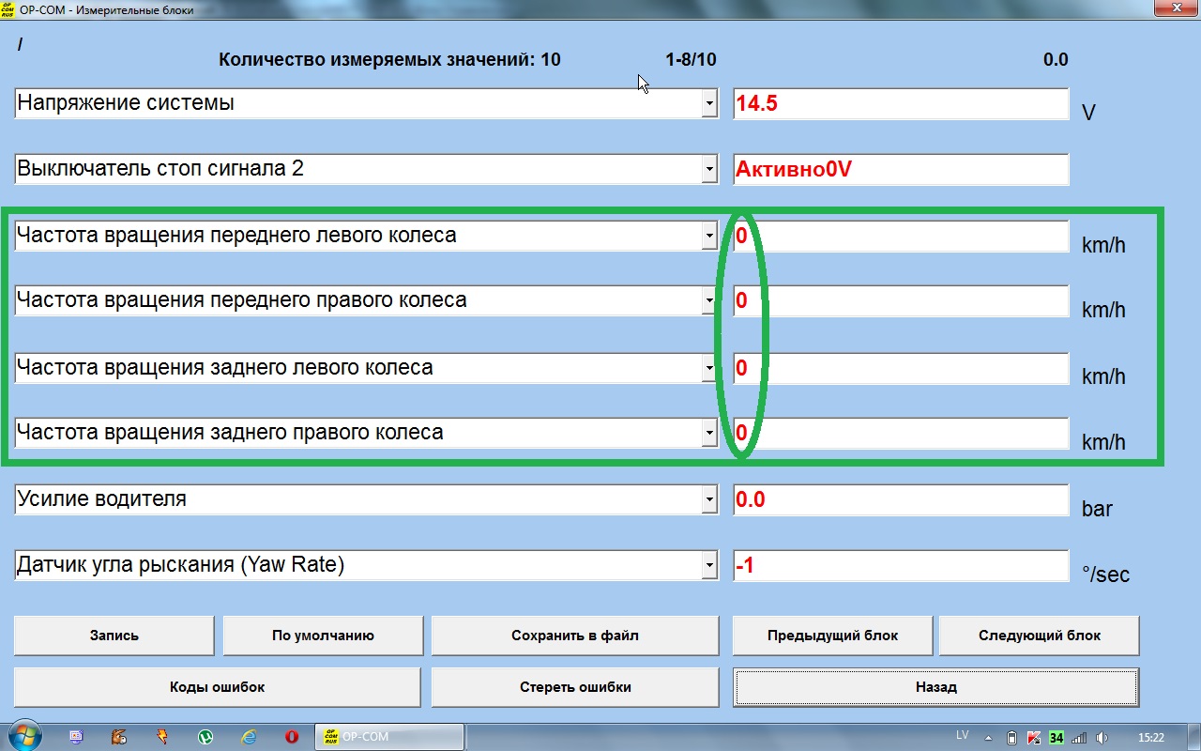
Task: Click the Стереть ошибки button
Action: point(575,687)
